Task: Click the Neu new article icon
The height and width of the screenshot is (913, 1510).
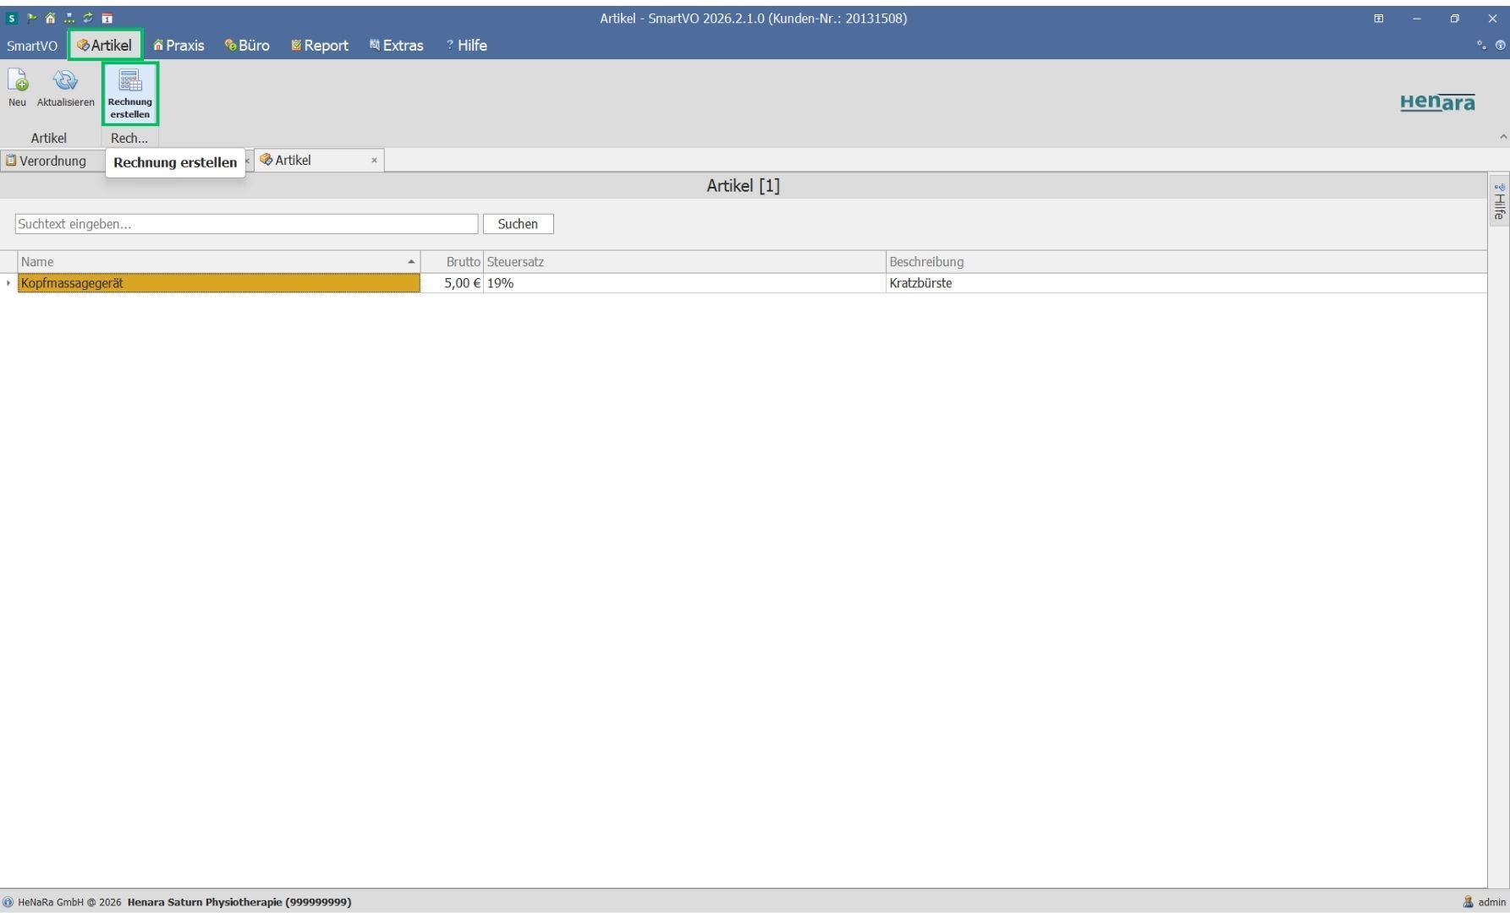Action: coord(17,80)
